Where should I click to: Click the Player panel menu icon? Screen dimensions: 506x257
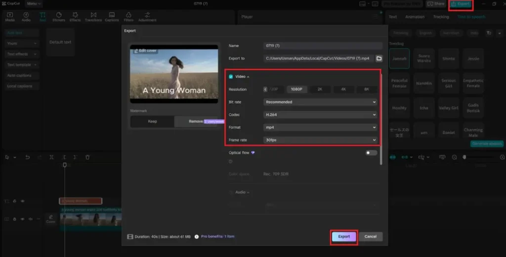coord(376,17)
